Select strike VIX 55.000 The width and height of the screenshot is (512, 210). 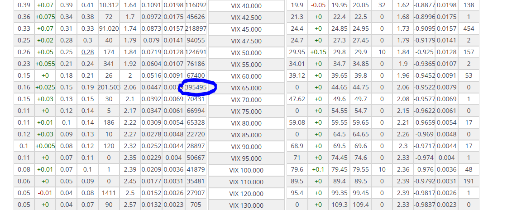coord(246,65)
